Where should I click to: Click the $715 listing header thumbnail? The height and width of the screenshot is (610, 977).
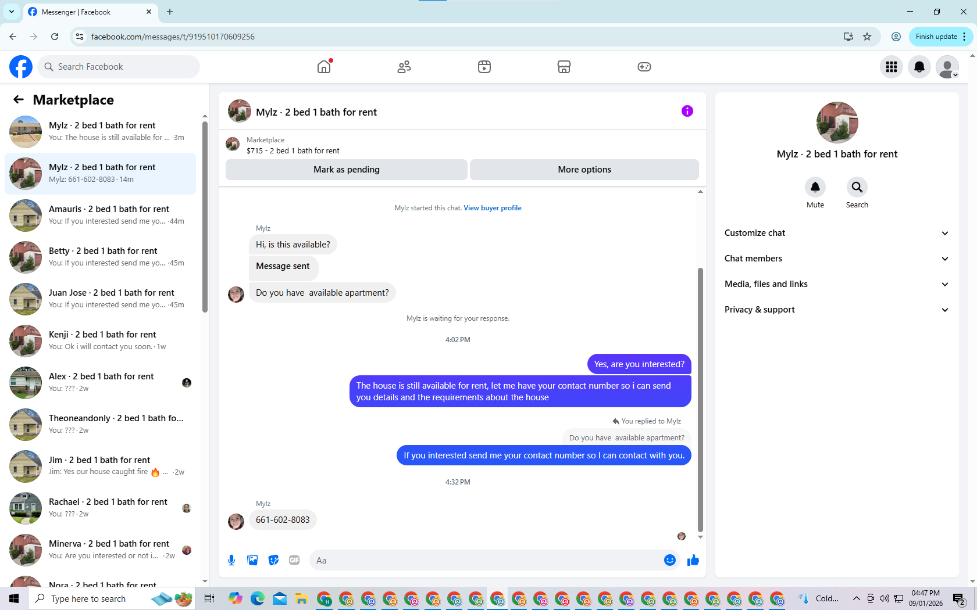coord(233,144)
